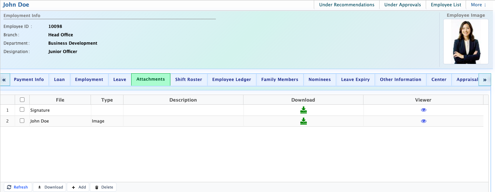495x192 pixels.
Task: View the Signature attachment via the eye icon
Action: 424,110
